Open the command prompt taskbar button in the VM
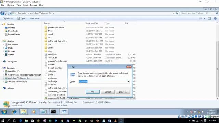 pos(53,112)
